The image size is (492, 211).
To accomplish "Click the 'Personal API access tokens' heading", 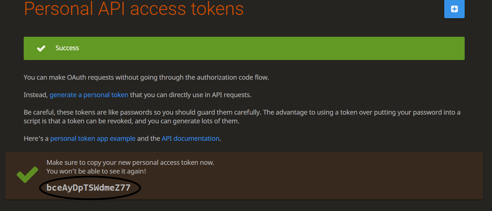I will coord(134,9).
